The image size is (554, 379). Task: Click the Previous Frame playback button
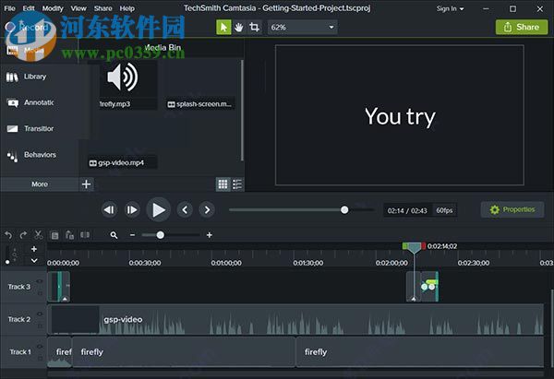pos(109,210)
